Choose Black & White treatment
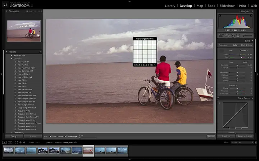 pos(246,45)
